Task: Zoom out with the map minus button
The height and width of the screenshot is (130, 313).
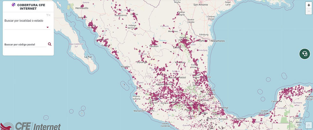Action: [309, 11]
